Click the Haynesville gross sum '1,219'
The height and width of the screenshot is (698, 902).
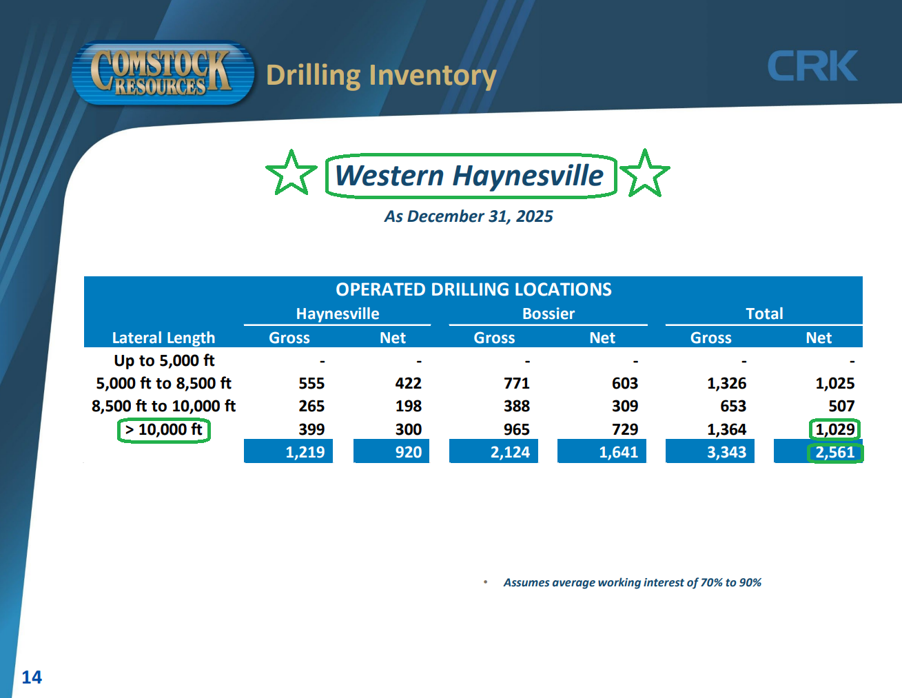305,452
